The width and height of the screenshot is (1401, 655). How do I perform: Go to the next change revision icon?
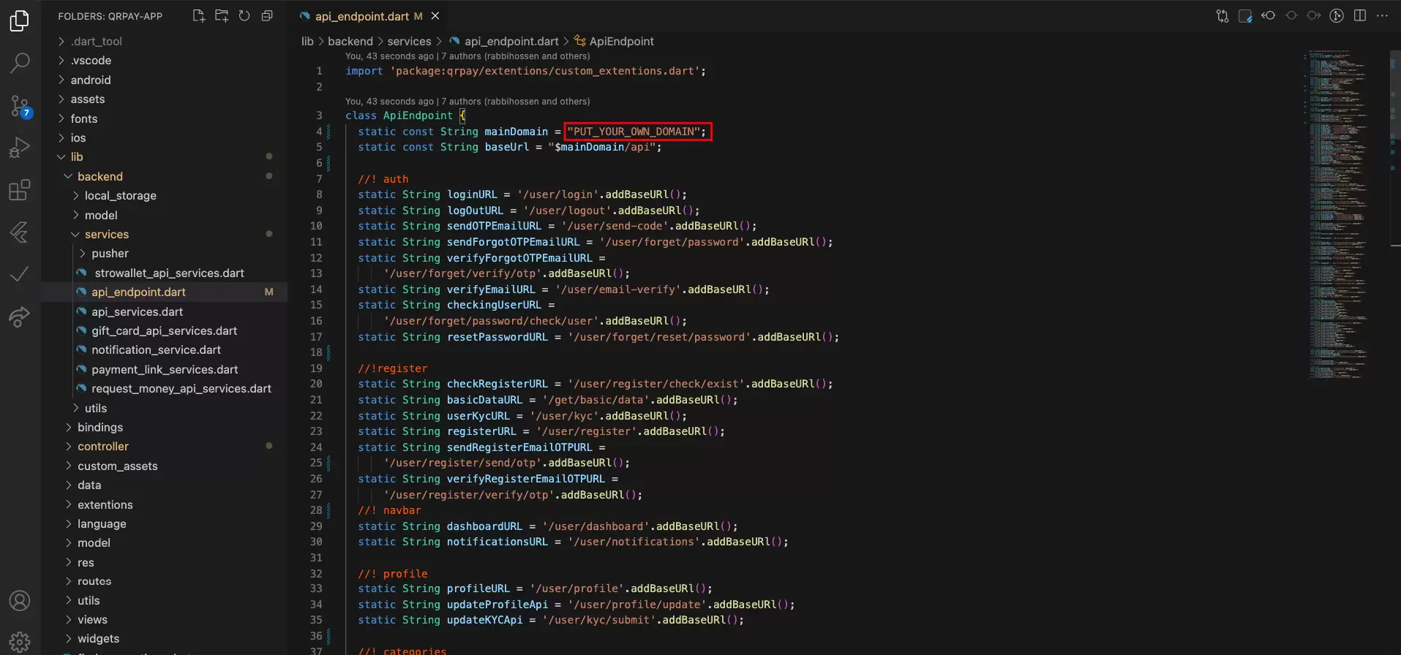(x=1314, y=15)
